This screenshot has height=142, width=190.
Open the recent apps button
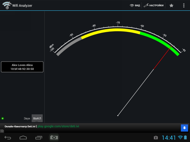39,138
